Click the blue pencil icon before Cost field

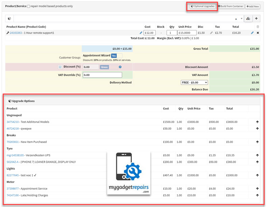(x=141, y=33)
